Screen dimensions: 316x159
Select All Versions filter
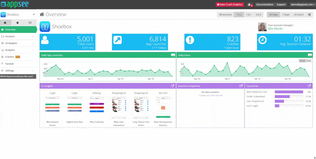coord(225,15)
